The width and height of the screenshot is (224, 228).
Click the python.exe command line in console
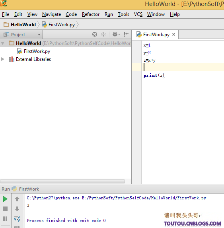117,198
